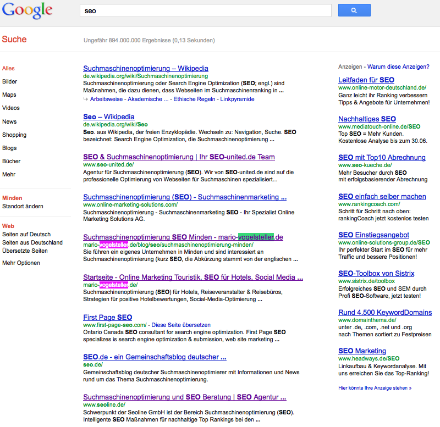The width and height of the screenshot is (440, 427).
Task: Select the Alles search filter
Action: point(8,68)
